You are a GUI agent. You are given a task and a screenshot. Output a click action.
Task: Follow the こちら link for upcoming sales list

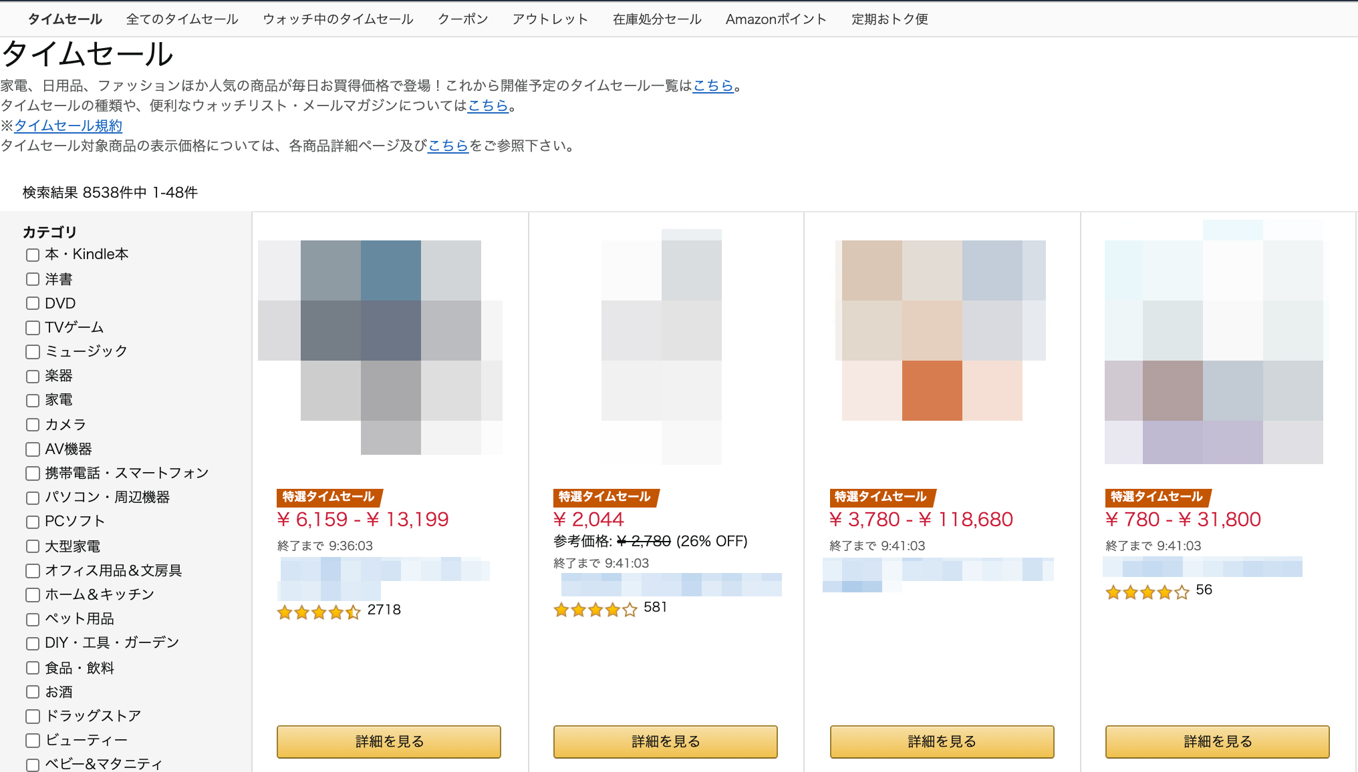pos(713,85)
